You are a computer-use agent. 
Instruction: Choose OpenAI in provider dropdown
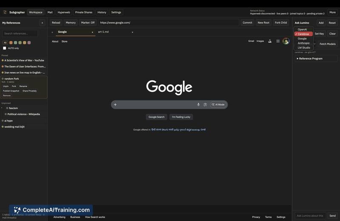pyautogui.click(x=303, y=29)
